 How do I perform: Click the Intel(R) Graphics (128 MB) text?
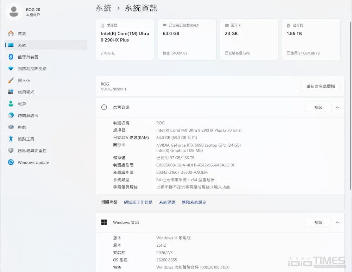pyautogui.click(x=180, y=151)
